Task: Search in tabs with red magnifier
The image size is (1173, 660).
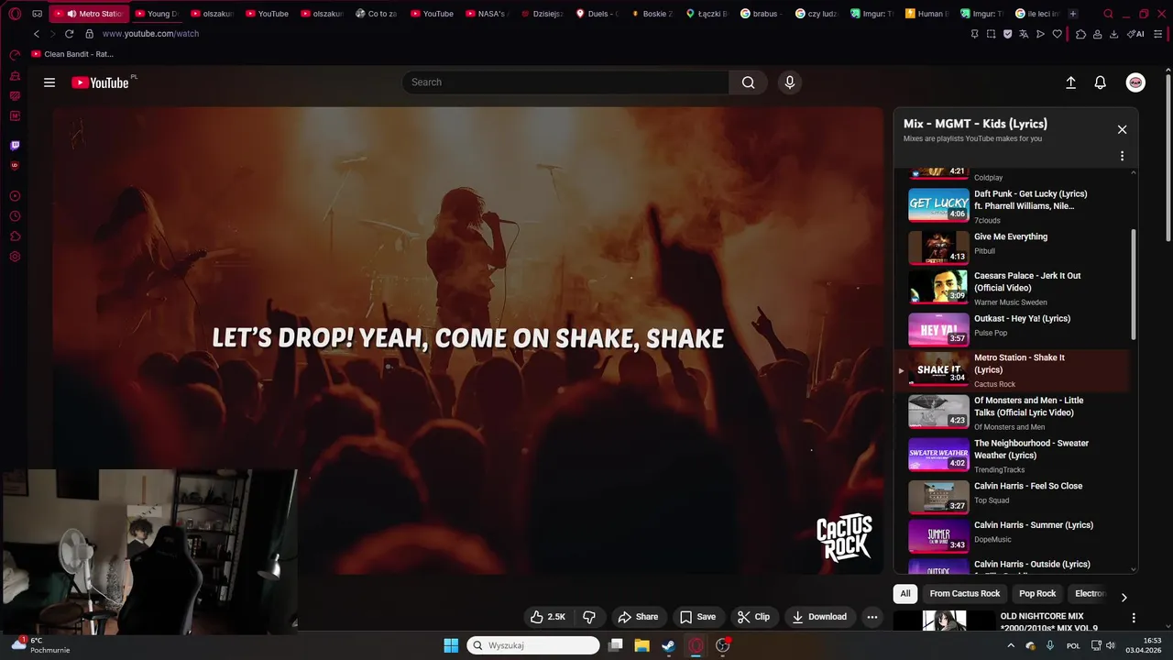Action: (x=1108, y=14)
